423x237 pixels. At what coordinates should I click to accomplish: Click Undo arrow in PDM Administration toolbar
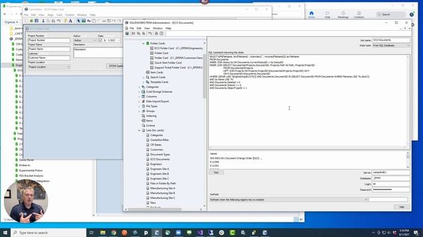[x=150, y=34]
